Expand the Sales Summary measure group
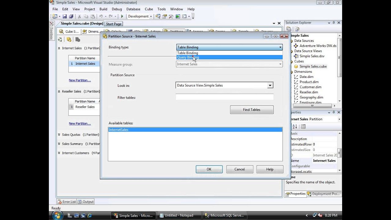Screen dimensions: 391x220 coord(59,144)
